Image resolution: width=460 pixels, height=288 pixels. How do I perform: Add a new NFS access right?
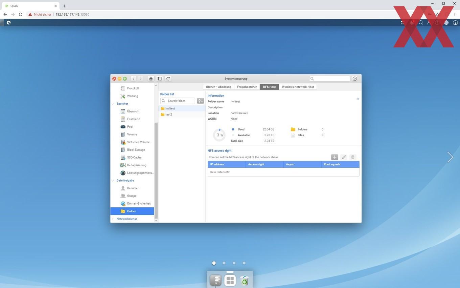[335, 157]
